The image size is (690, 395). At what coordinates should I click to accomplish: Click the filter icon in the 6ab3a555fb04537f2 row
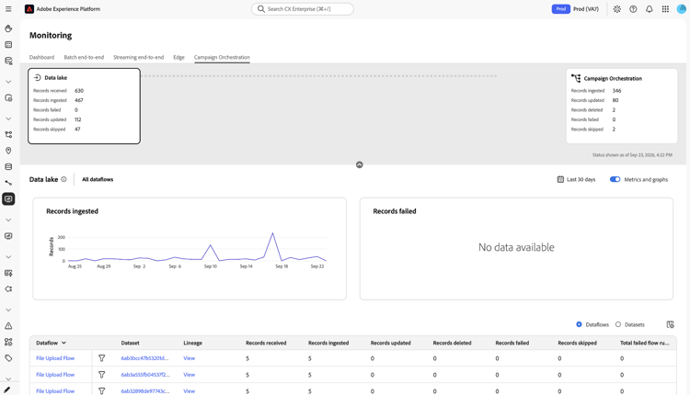pyautogui.click(x=101, y=375)
